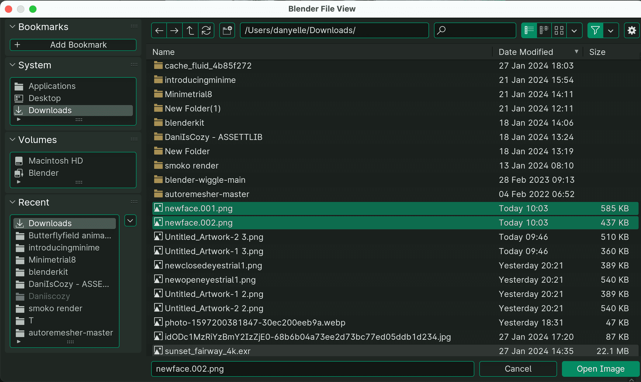Select Downloads in System list

pyautogui.click(x=73, y=111)
